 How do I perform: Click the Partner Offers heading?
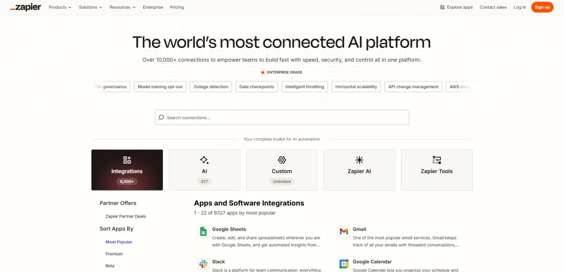pyautogui.click(x=118, y=203)
